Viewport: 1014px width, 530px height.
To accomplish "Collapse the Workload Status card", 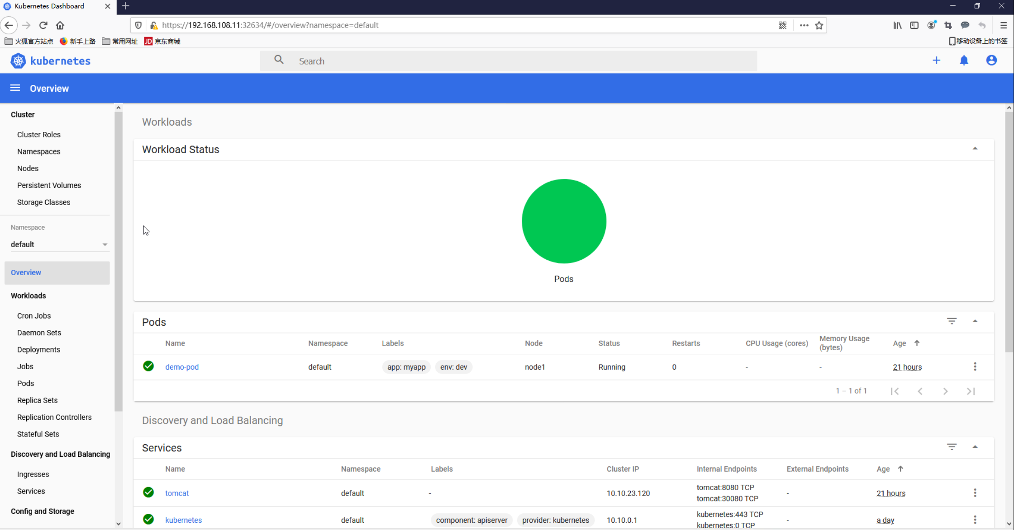I will click(x=975, y=149).
